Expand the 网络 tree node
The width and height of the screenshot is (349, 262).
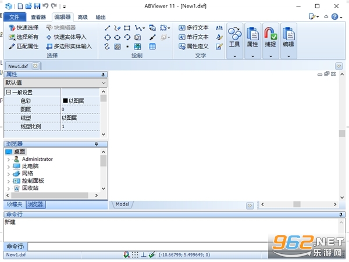pos(9,174)
